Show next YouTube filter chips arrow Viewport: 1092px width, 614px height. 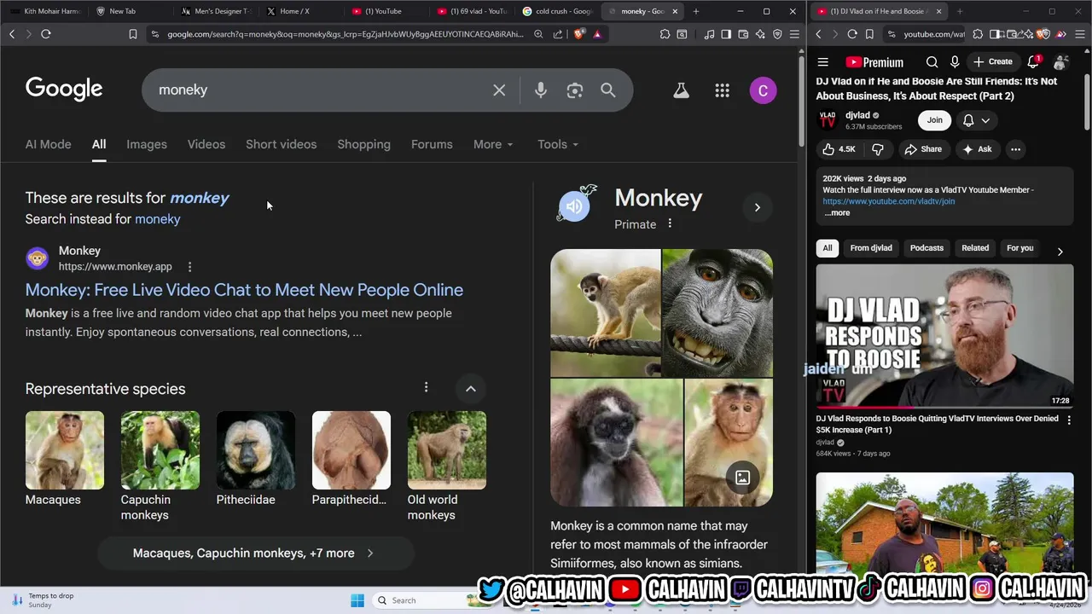pos(1060,252)
